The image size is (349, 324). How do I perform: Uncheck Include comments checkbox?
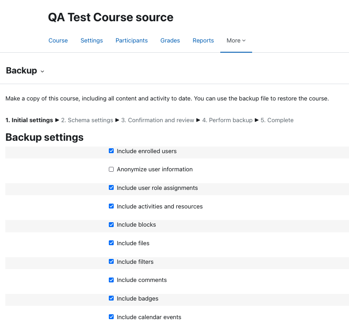[111, 280]
